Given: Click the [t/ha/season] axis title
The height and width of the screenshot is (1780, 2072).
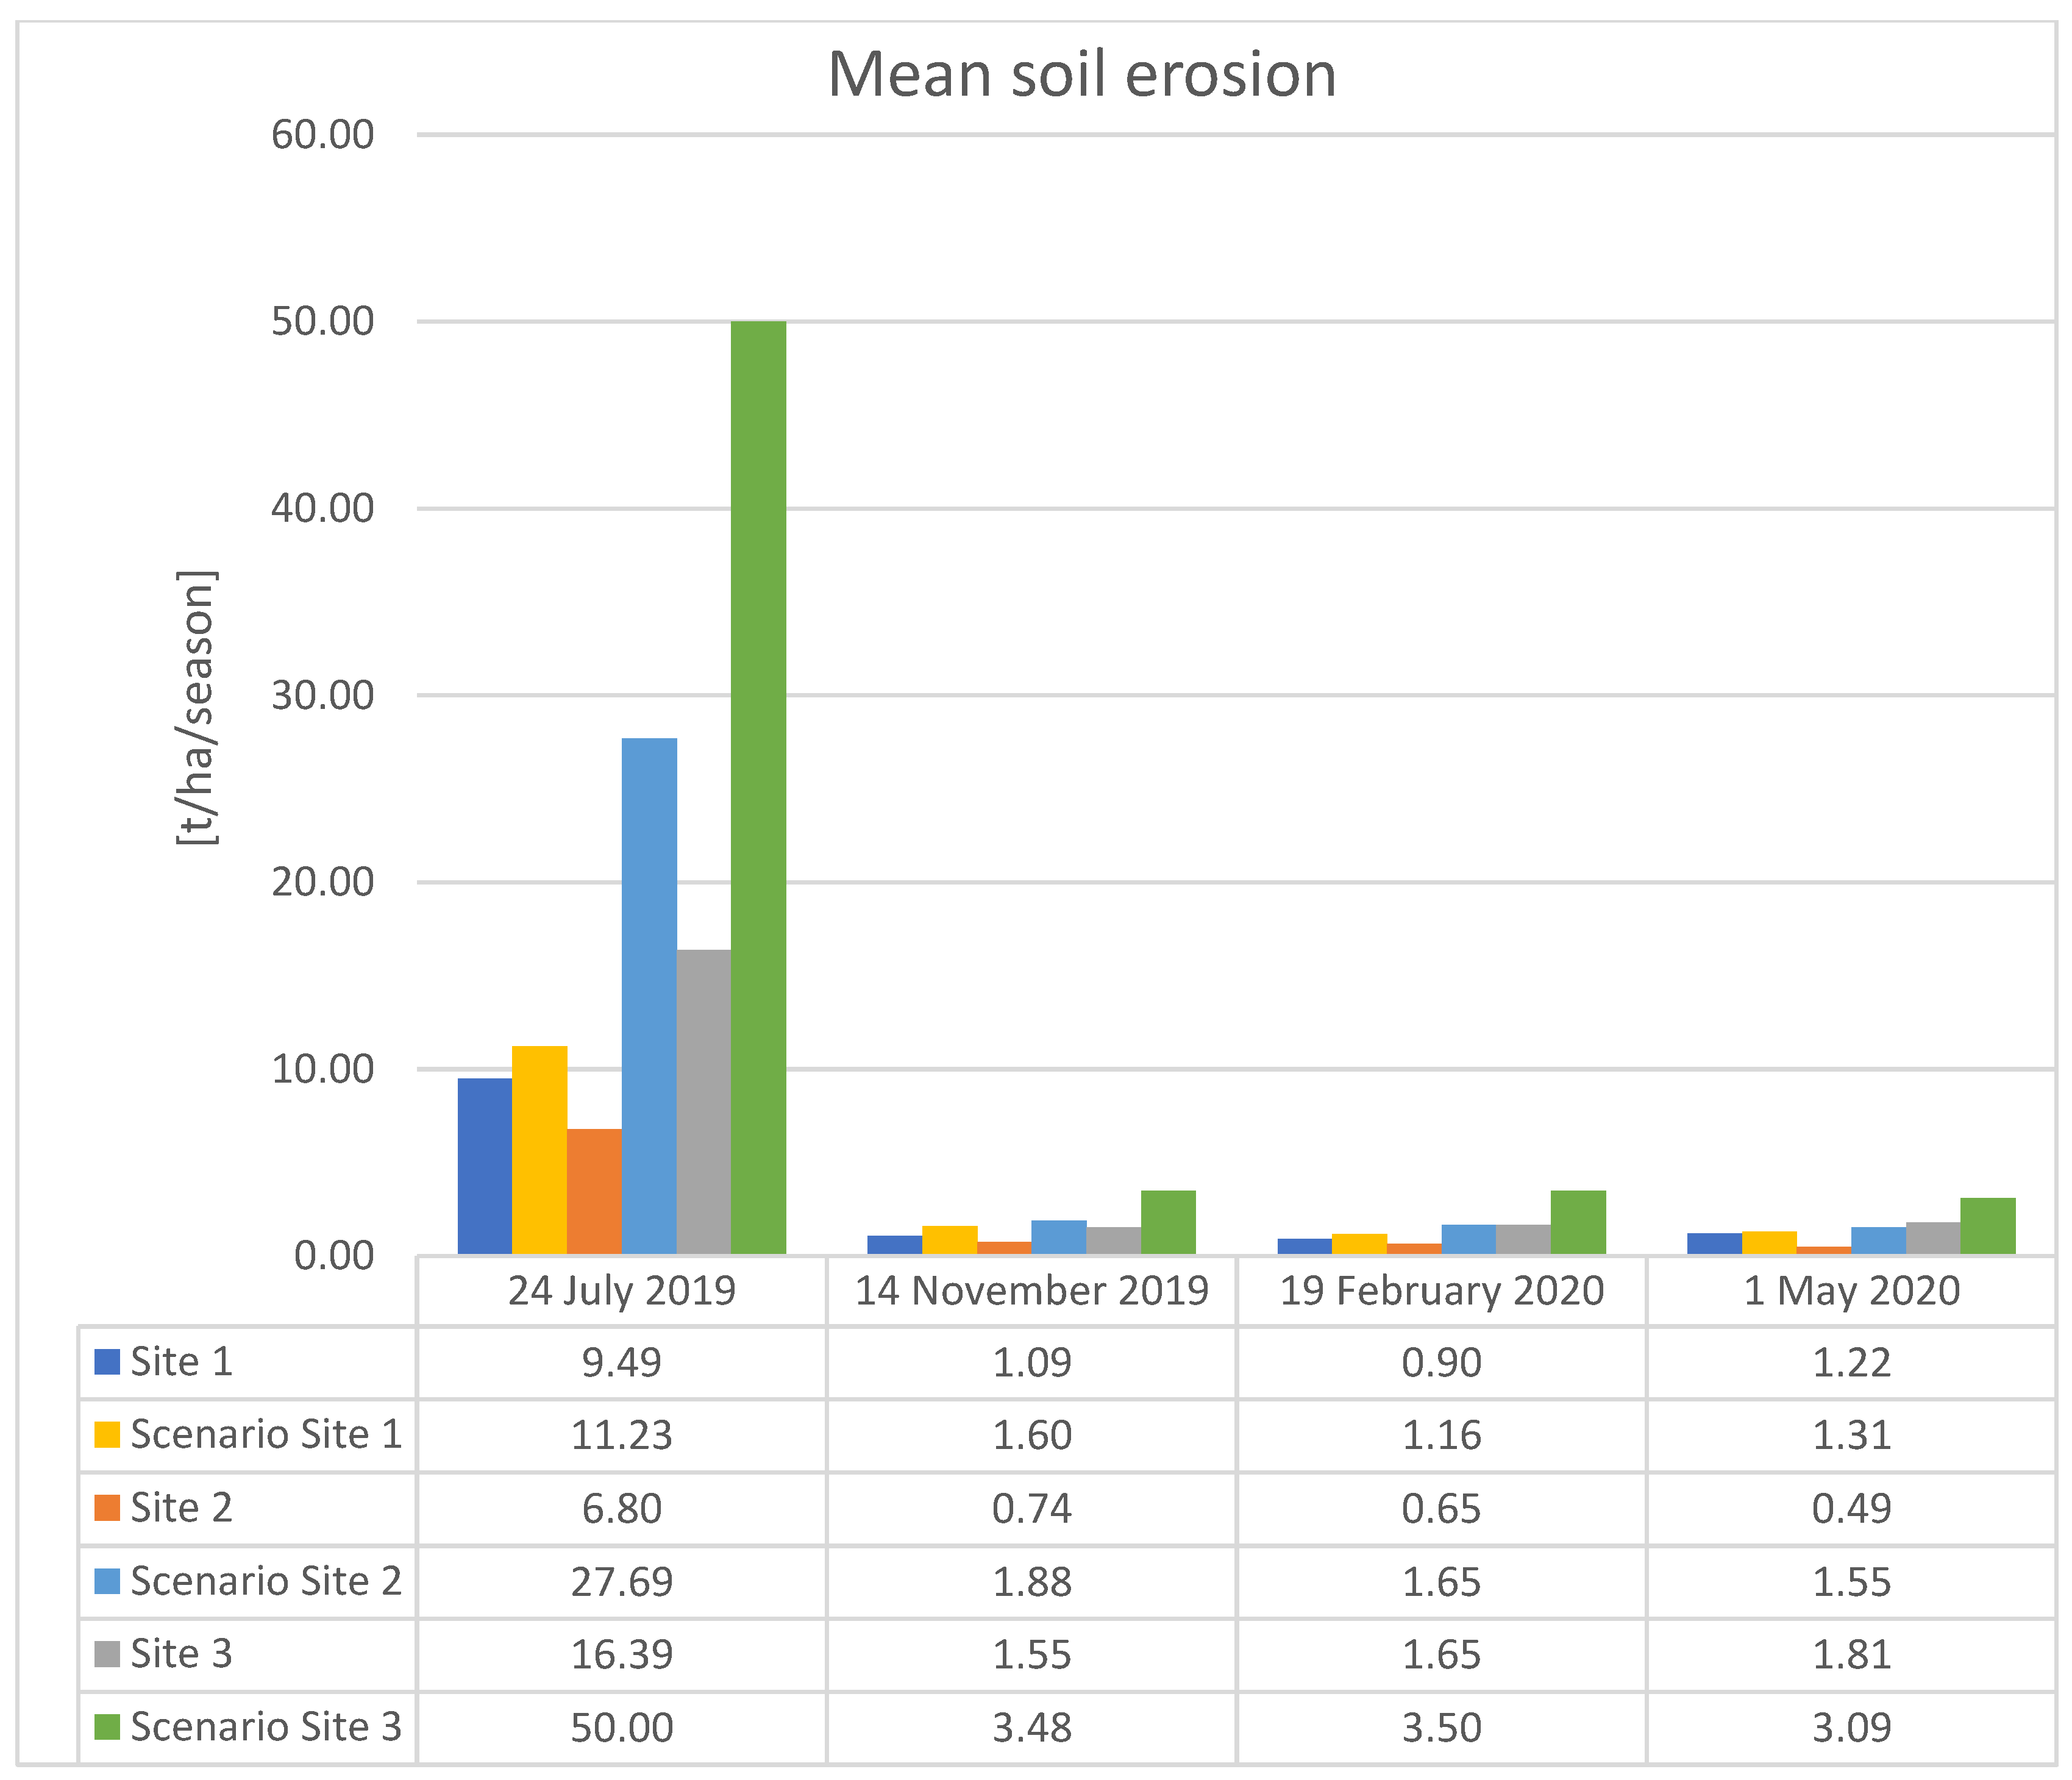Looking at the screenshot, I should (x=197, y=707).
